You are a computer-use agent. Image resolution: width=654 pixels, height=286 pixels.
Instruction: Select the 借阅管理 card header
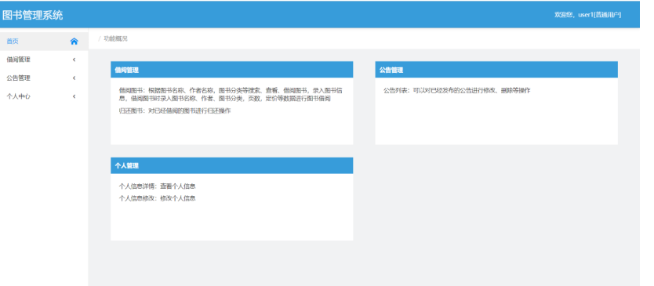pyautogui.click(x=232, y=70)
